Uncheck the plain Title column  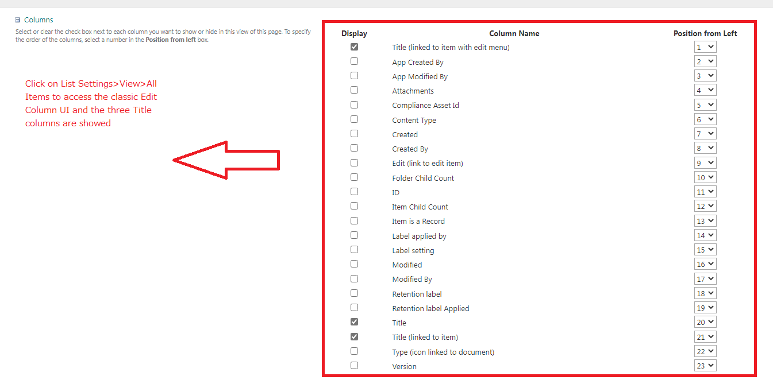coord(354,322)
